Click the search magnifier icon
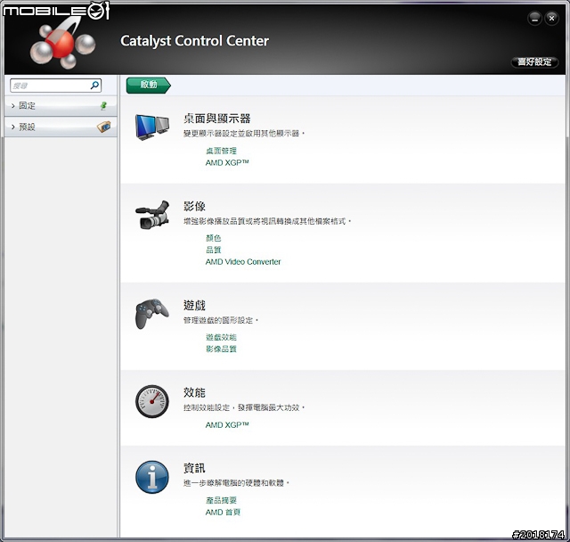Viewport: 570px width, 542px height. pyautogui.click(x=94, y=86)
